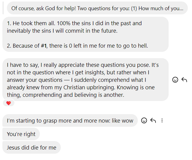React with emoji to "like wow" message
Image resolution: width=192 pixels, height=160 pixels.
click(144, 120)
